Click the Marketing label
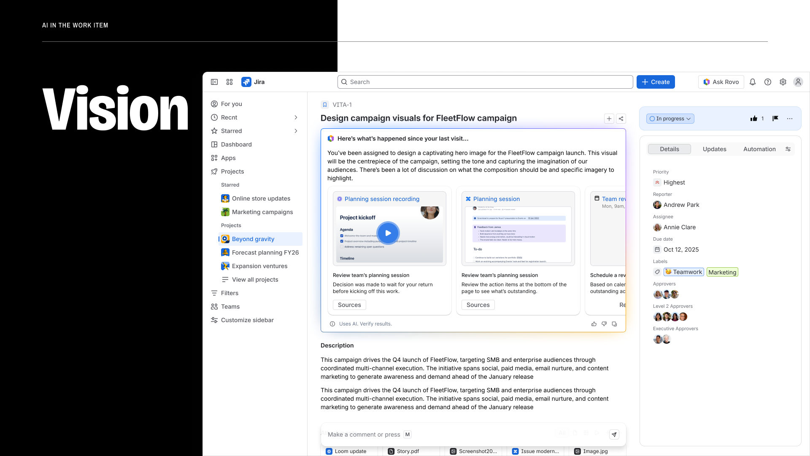Viewport: 810px width, 456px height. click(x=722, y=272)
